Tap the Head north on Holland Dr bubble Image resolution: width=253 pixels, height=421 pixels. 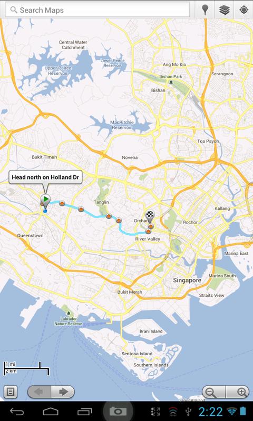[46, 177]
